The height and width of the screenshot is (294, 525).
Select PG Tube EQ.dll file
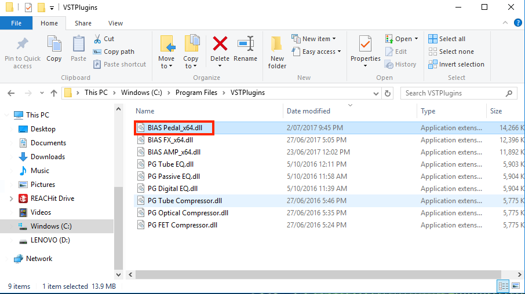(x=170, y=164)
